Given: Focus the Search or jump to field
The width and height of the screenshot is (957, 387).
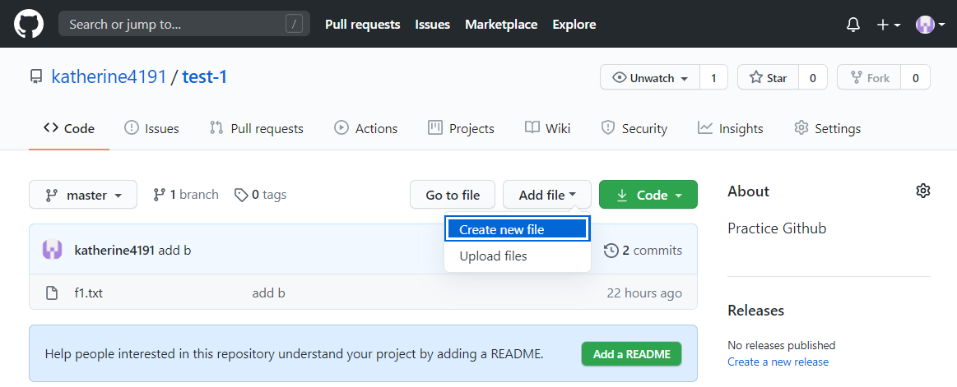Looking at the screenshot, I should [x=173, y=25].
